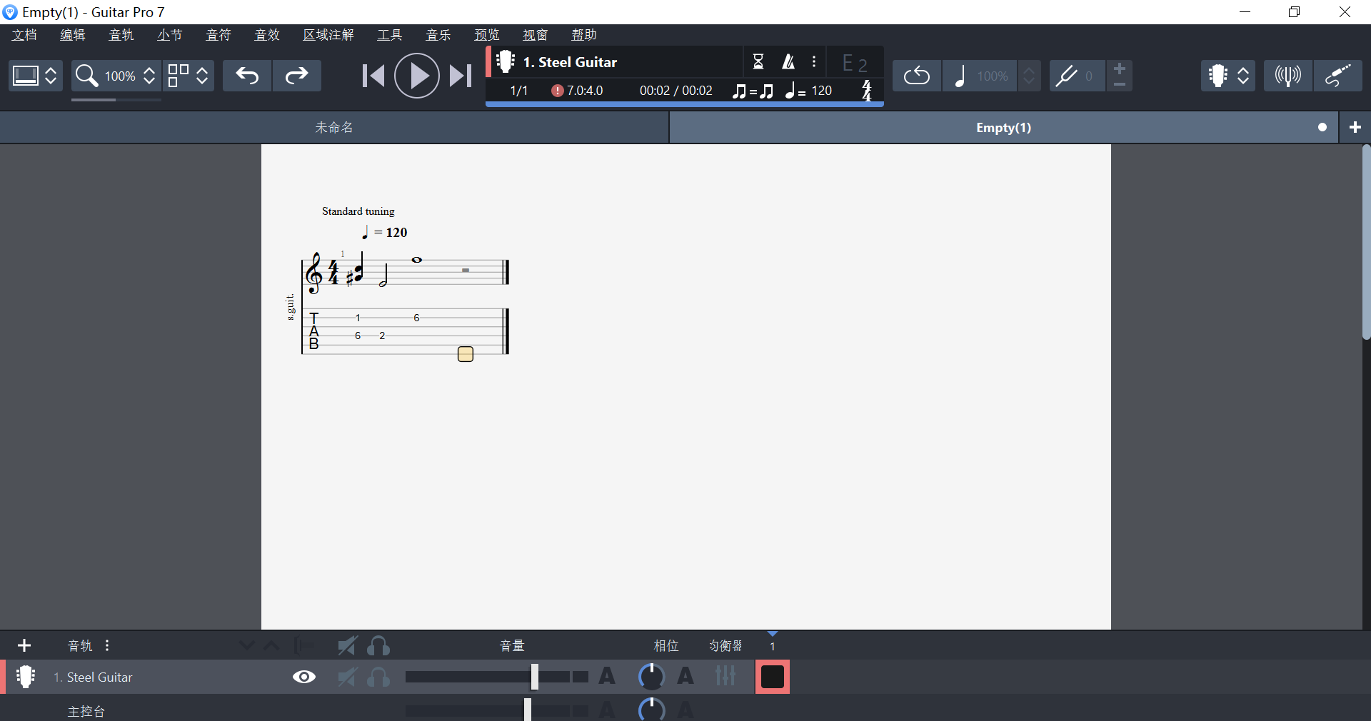Screen dimensions: 1371x721
Task: Open the page layout view dropdown
Action: point(34,76)
